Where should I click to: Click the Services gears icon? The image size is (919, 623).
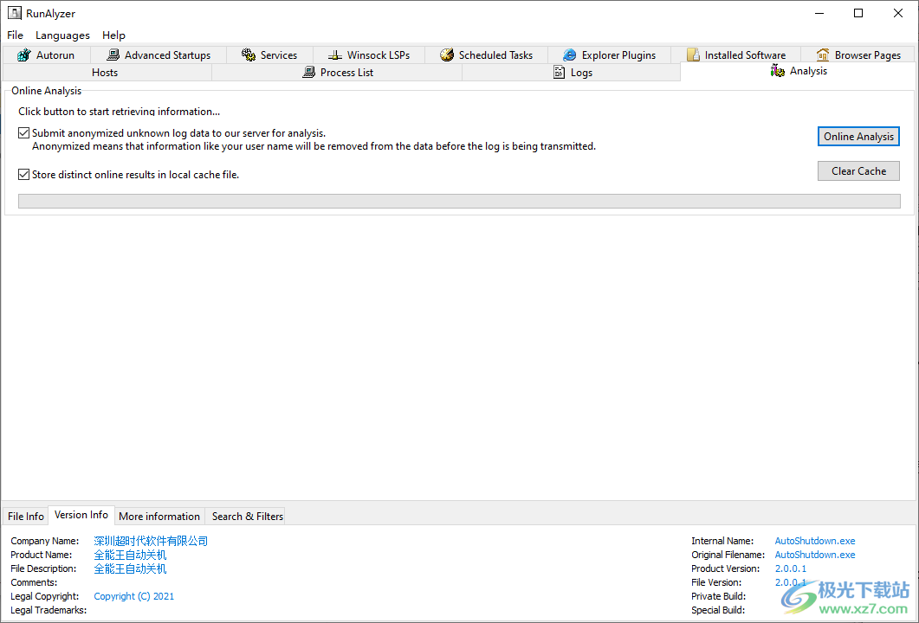[x=249, y=55]
